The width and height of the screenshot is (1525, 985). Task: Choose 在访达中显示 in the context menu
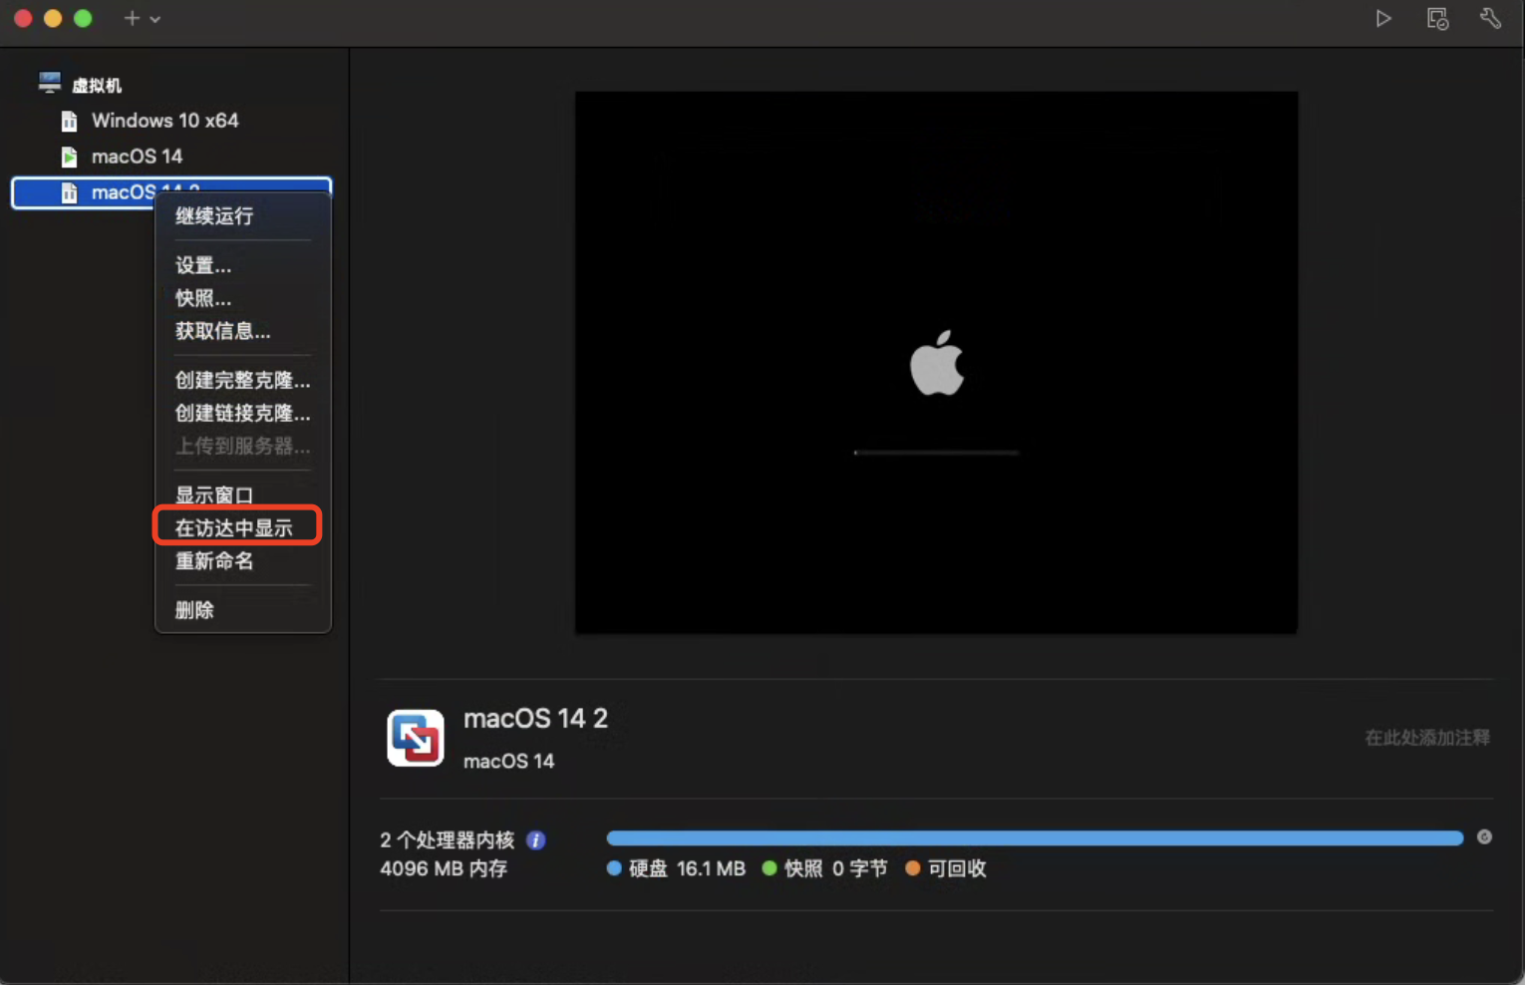234,528
